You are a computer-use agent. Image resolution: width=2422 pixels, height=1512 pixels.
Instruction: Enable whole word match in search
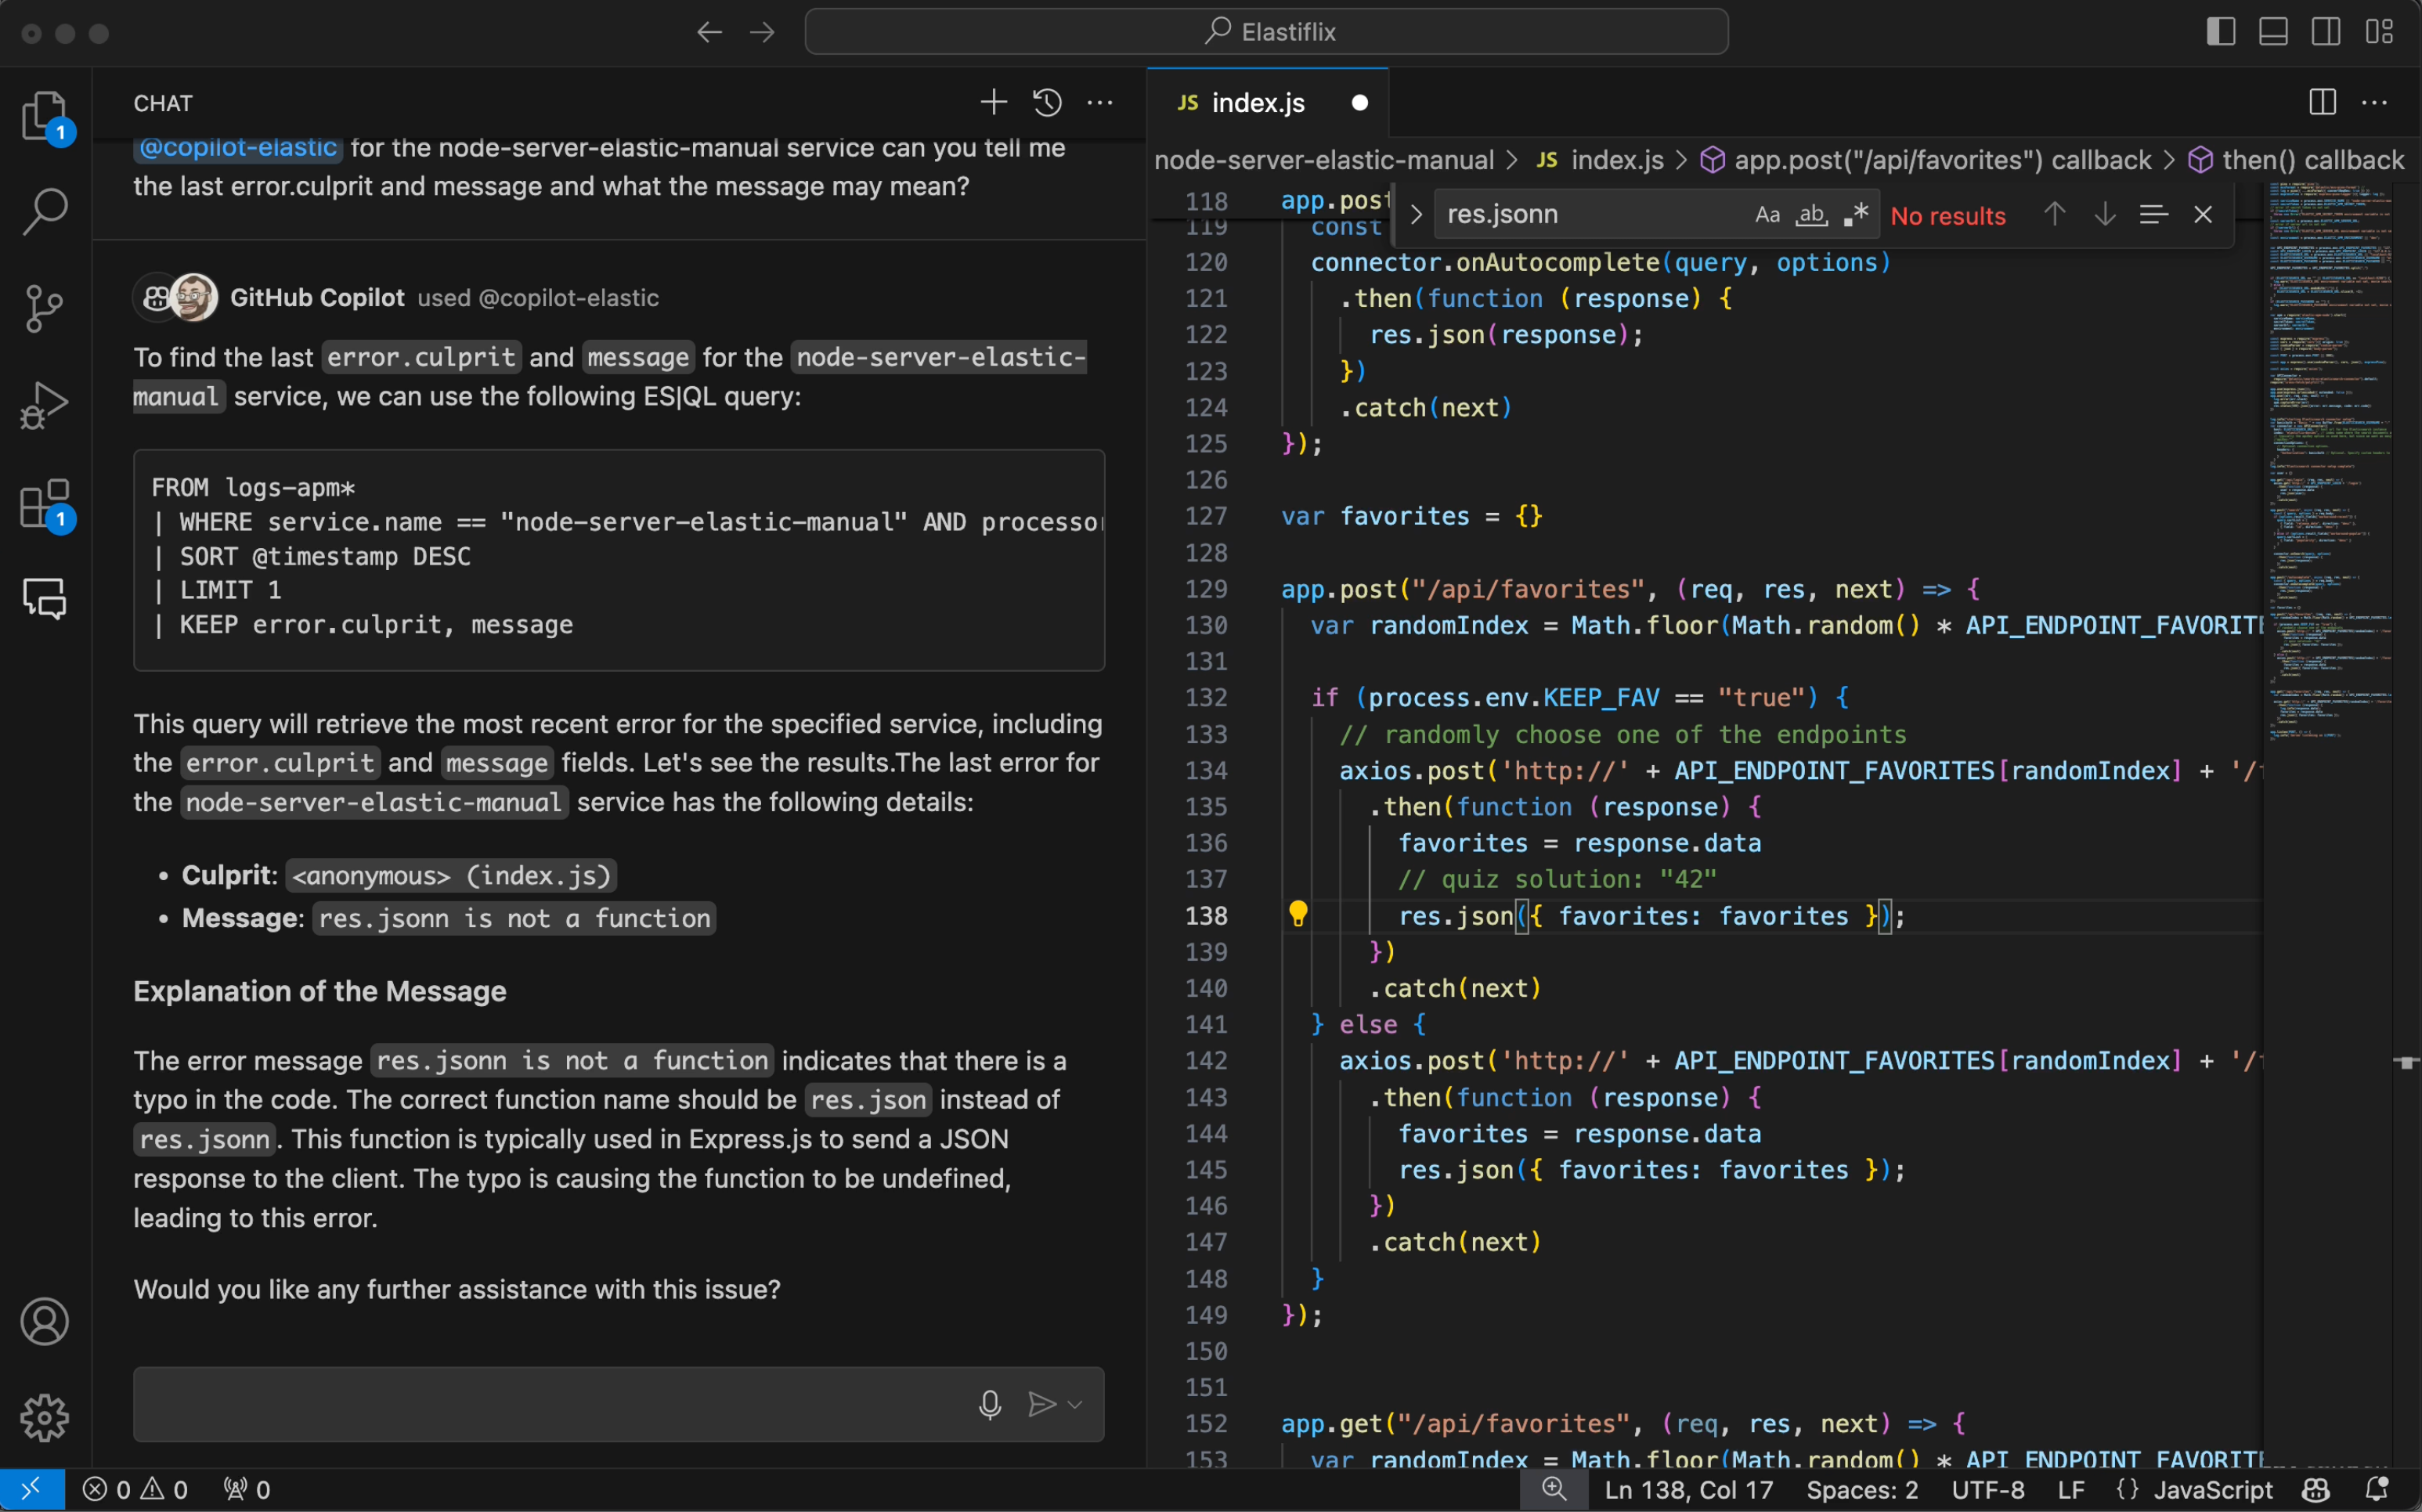pos(1811,215)
